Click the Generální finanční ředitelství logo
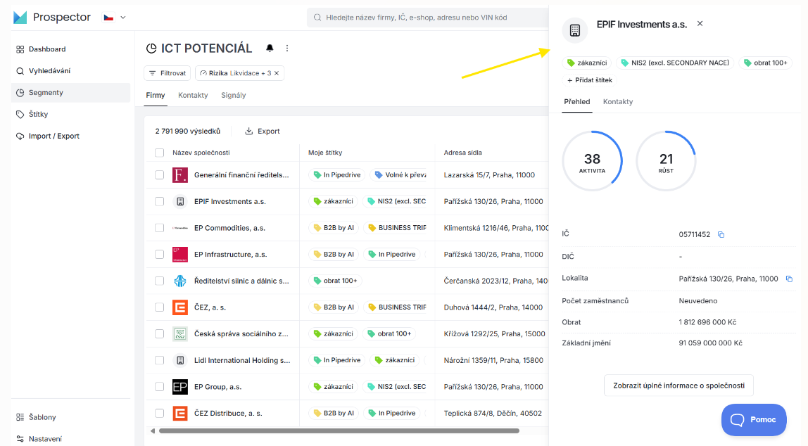The height and width of the screenshot is (446, 808). tap(180, 175)
